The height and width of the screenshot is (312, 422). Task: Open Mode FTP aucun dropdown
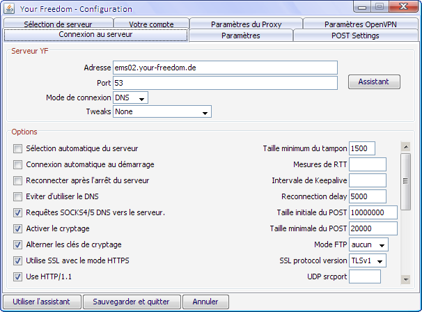(x=368, y=244)
